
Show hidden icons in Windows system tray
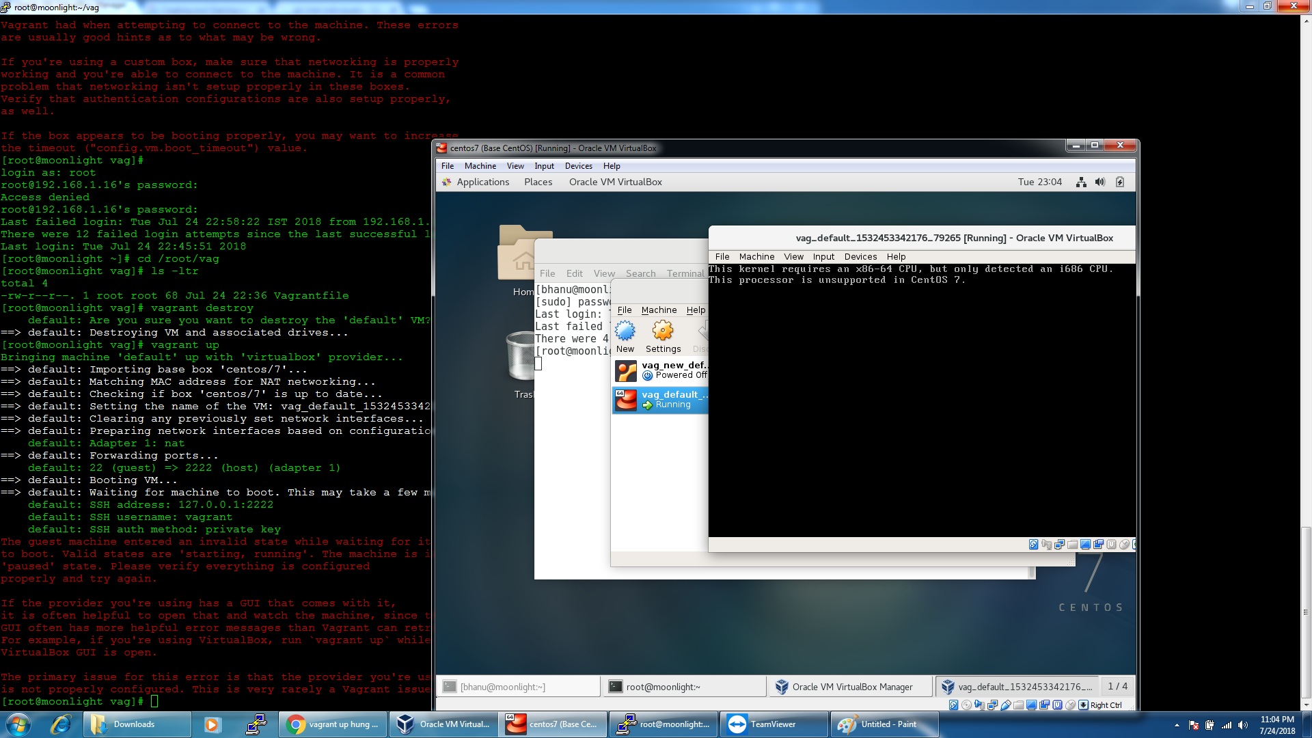[1177, 725]
